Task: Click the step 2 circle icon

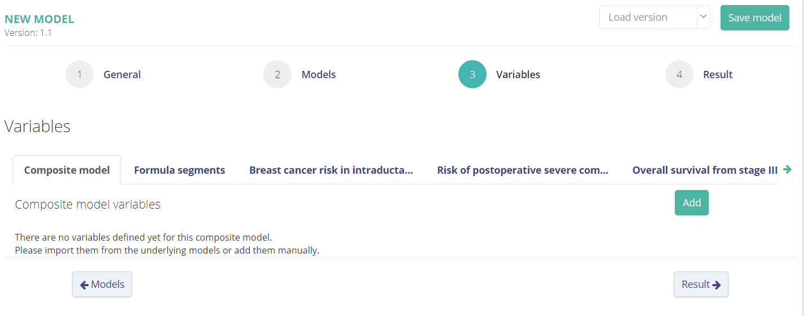Action: pos(277,74)
